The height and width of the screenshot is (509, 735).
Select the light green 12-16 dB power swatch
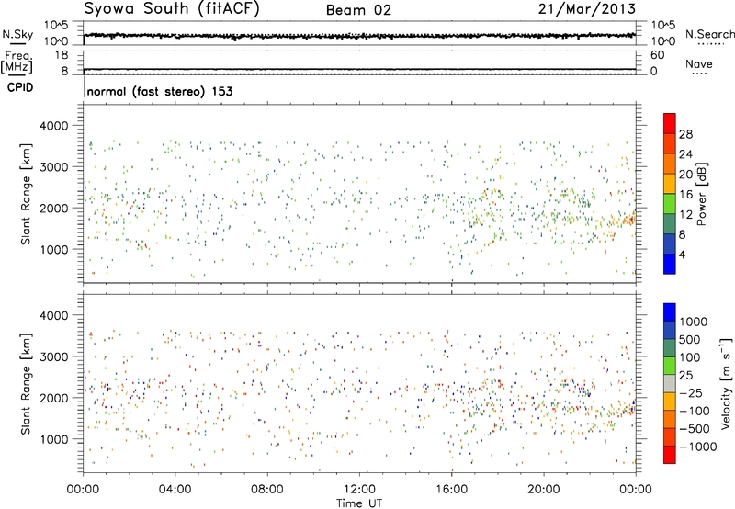pos(670,204)
